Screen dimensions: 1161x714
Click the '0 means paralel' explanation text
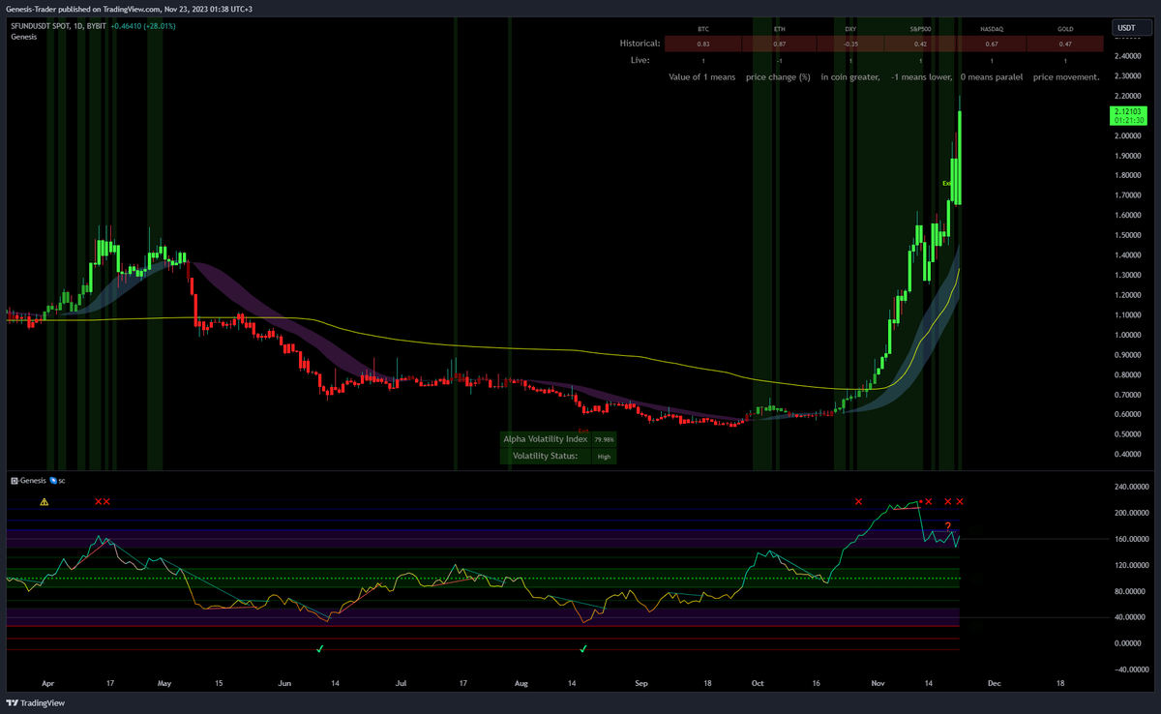992,76
